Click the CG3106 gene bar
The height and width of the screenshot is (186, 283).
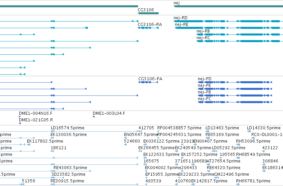pyautogui.click(x=148, y=13)
